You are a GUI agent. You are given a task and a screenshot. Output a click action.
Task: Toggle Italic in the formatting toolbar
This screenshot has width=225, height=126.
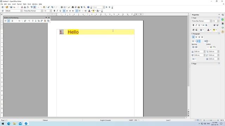(57, 11)
